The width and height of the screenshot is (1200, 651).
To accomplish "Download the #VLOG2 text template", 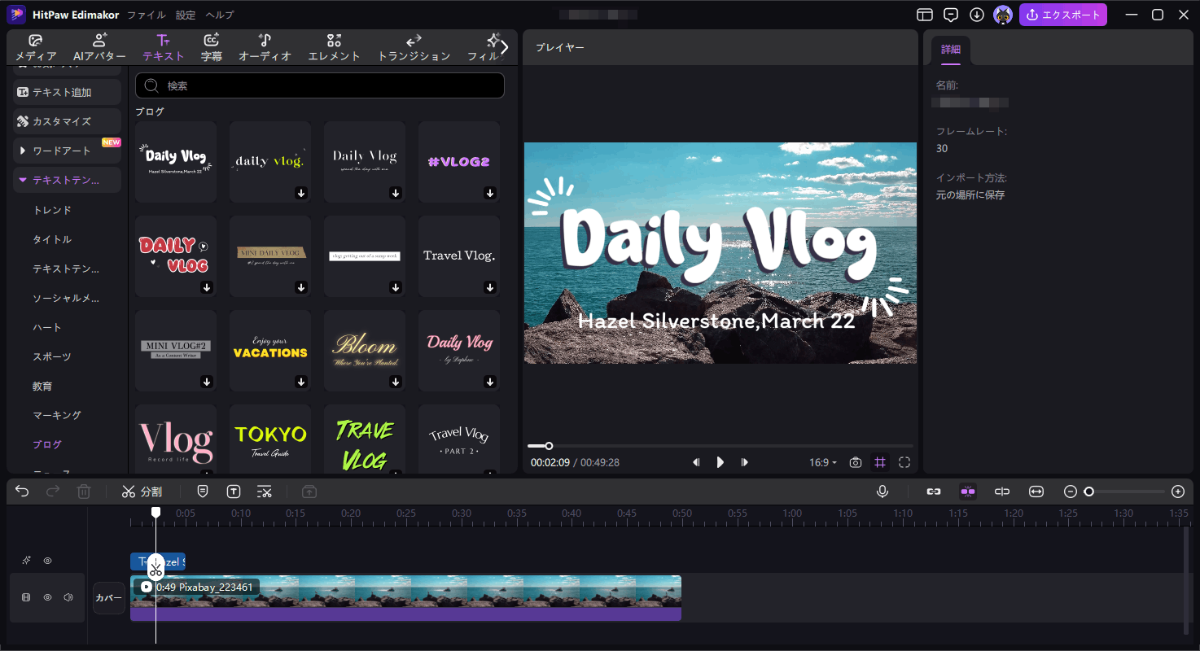I will coord(490,193).
